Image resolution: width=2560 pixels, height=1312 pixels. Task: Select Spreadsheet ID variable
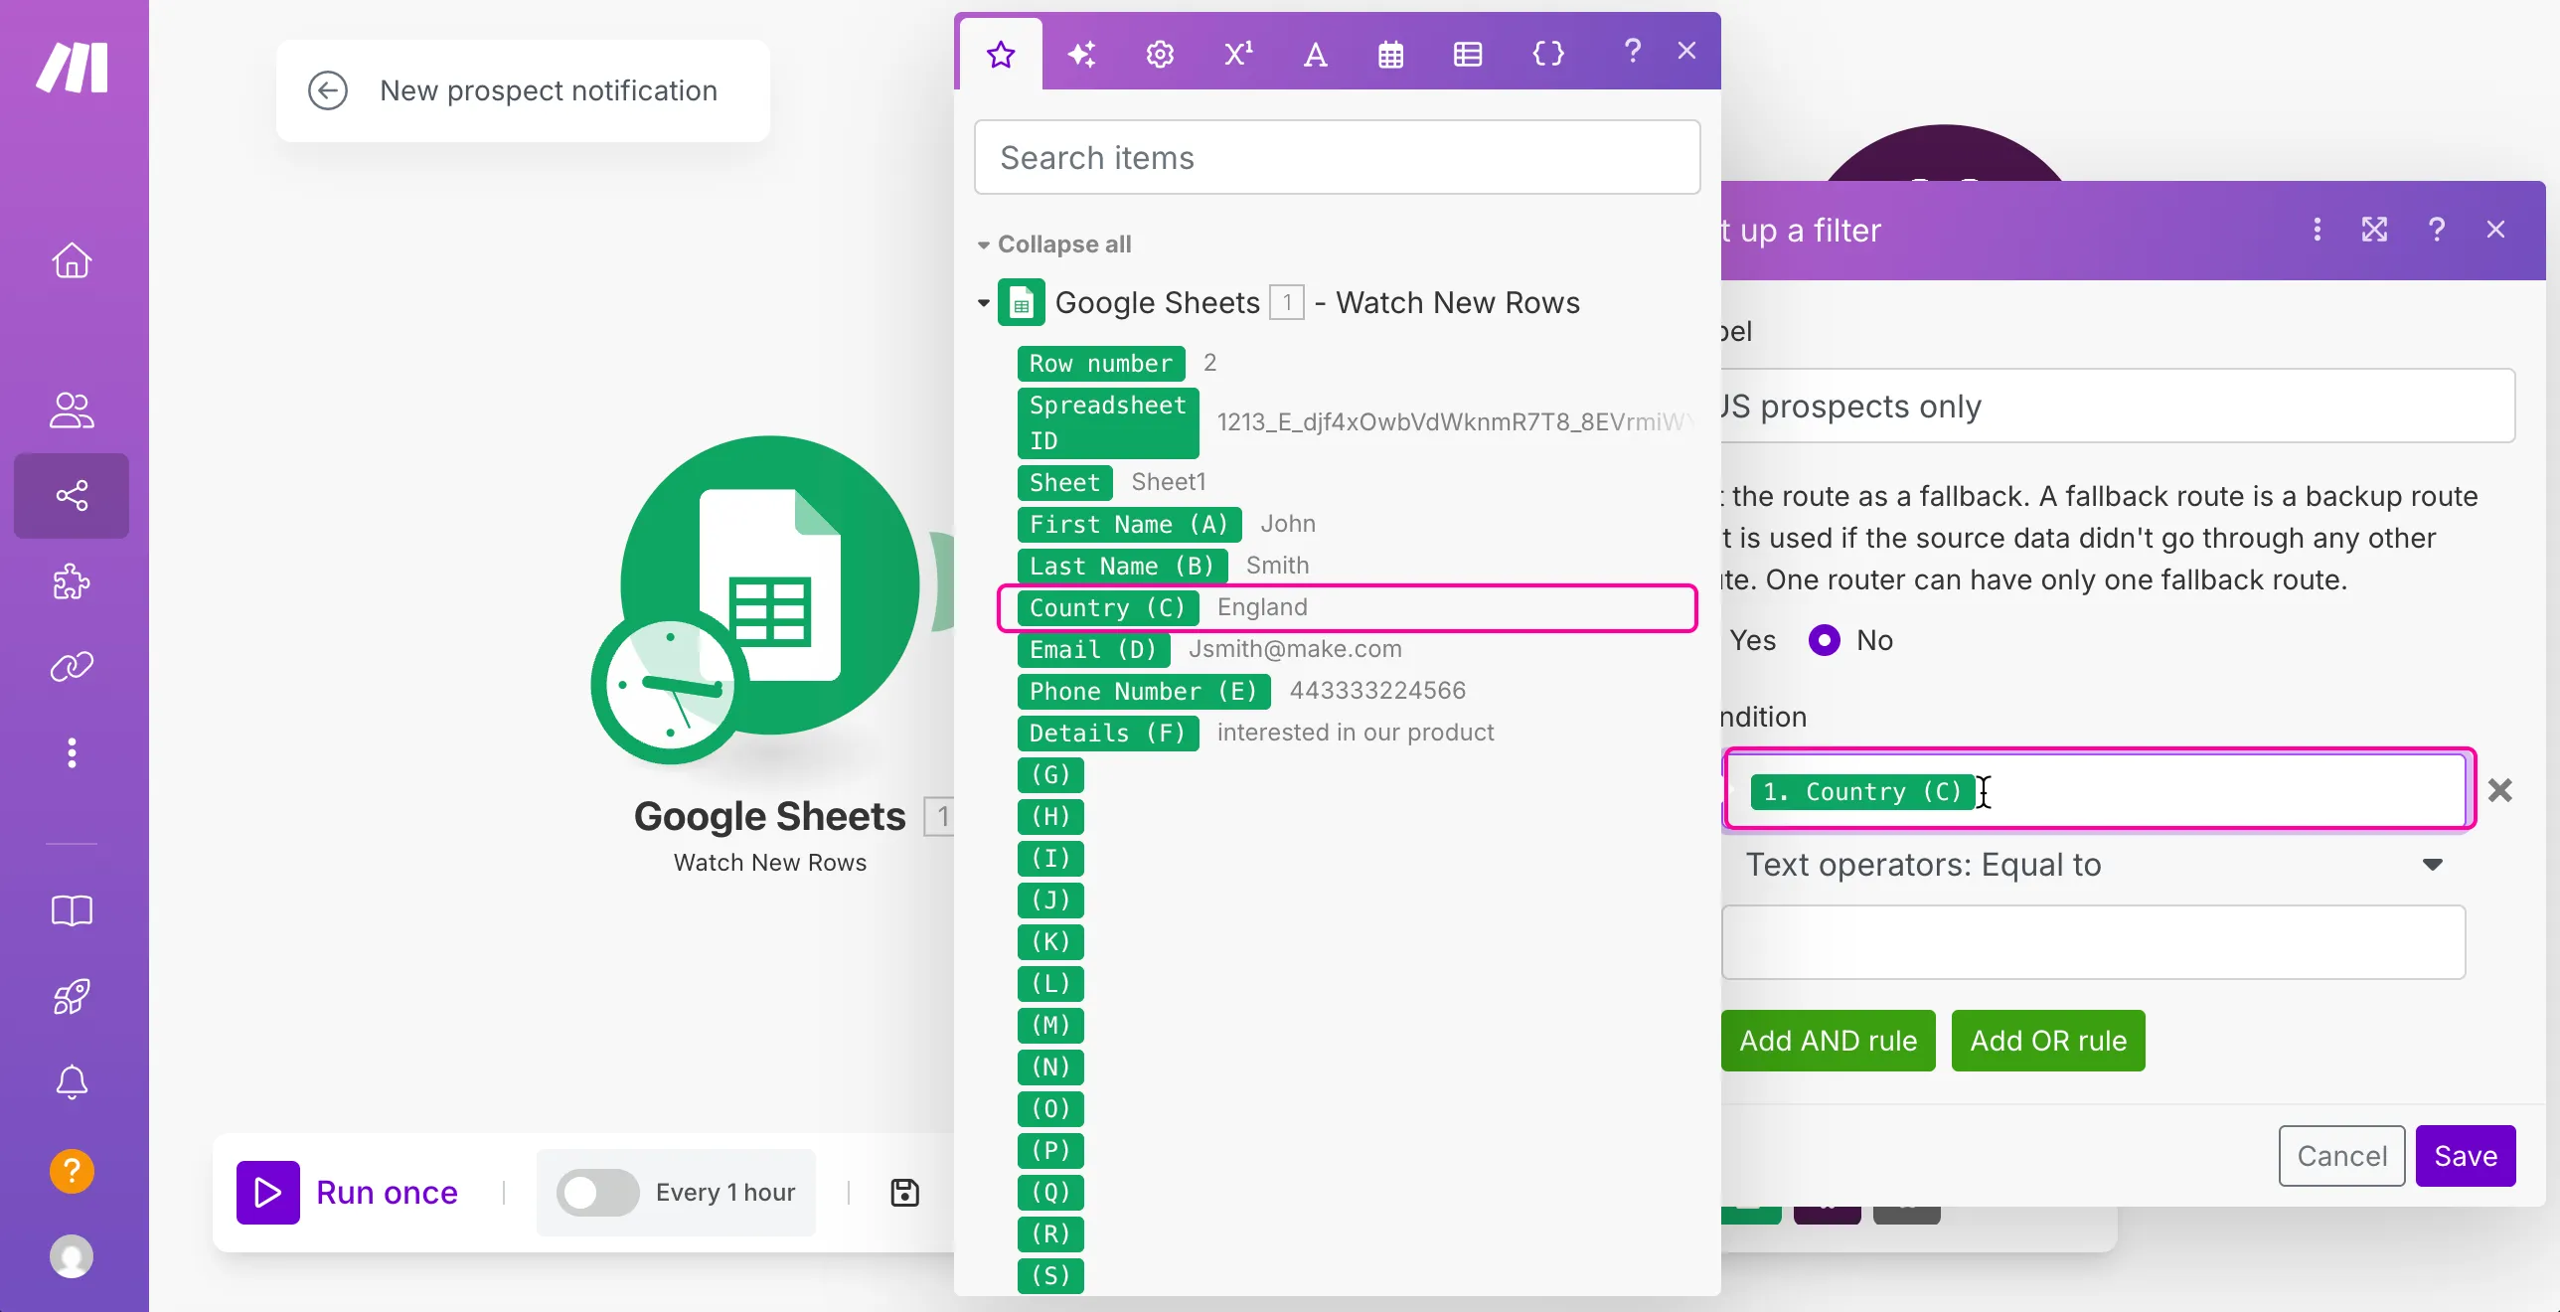pos(1108,422)
